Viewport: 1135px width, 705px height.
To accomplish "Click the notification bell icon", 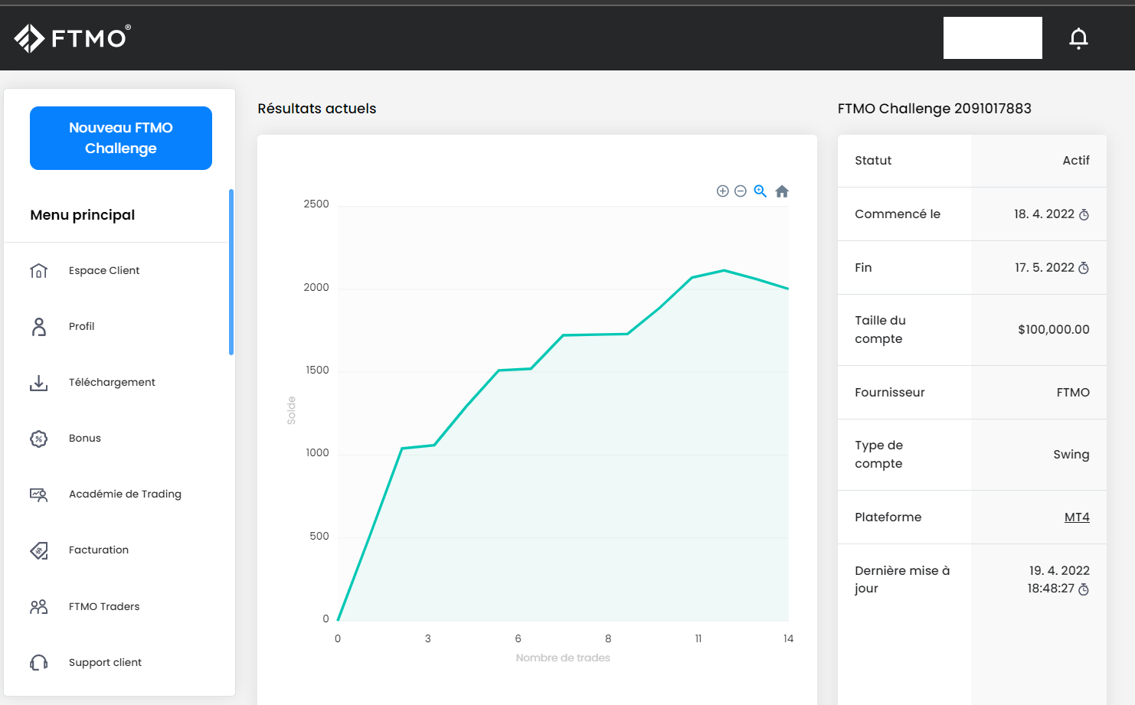I will (x=1078, y=38).
